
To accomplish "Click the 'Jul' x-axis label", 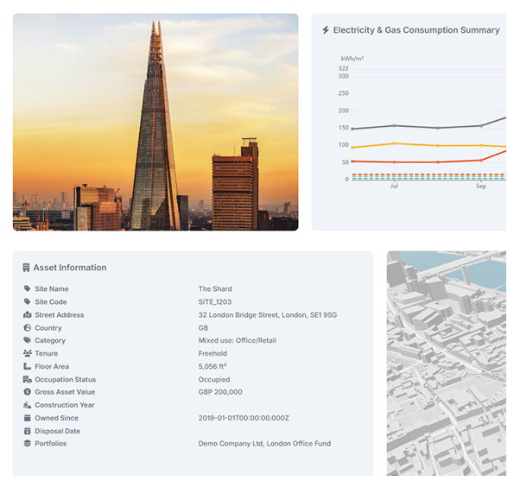I will pos(394,186).
